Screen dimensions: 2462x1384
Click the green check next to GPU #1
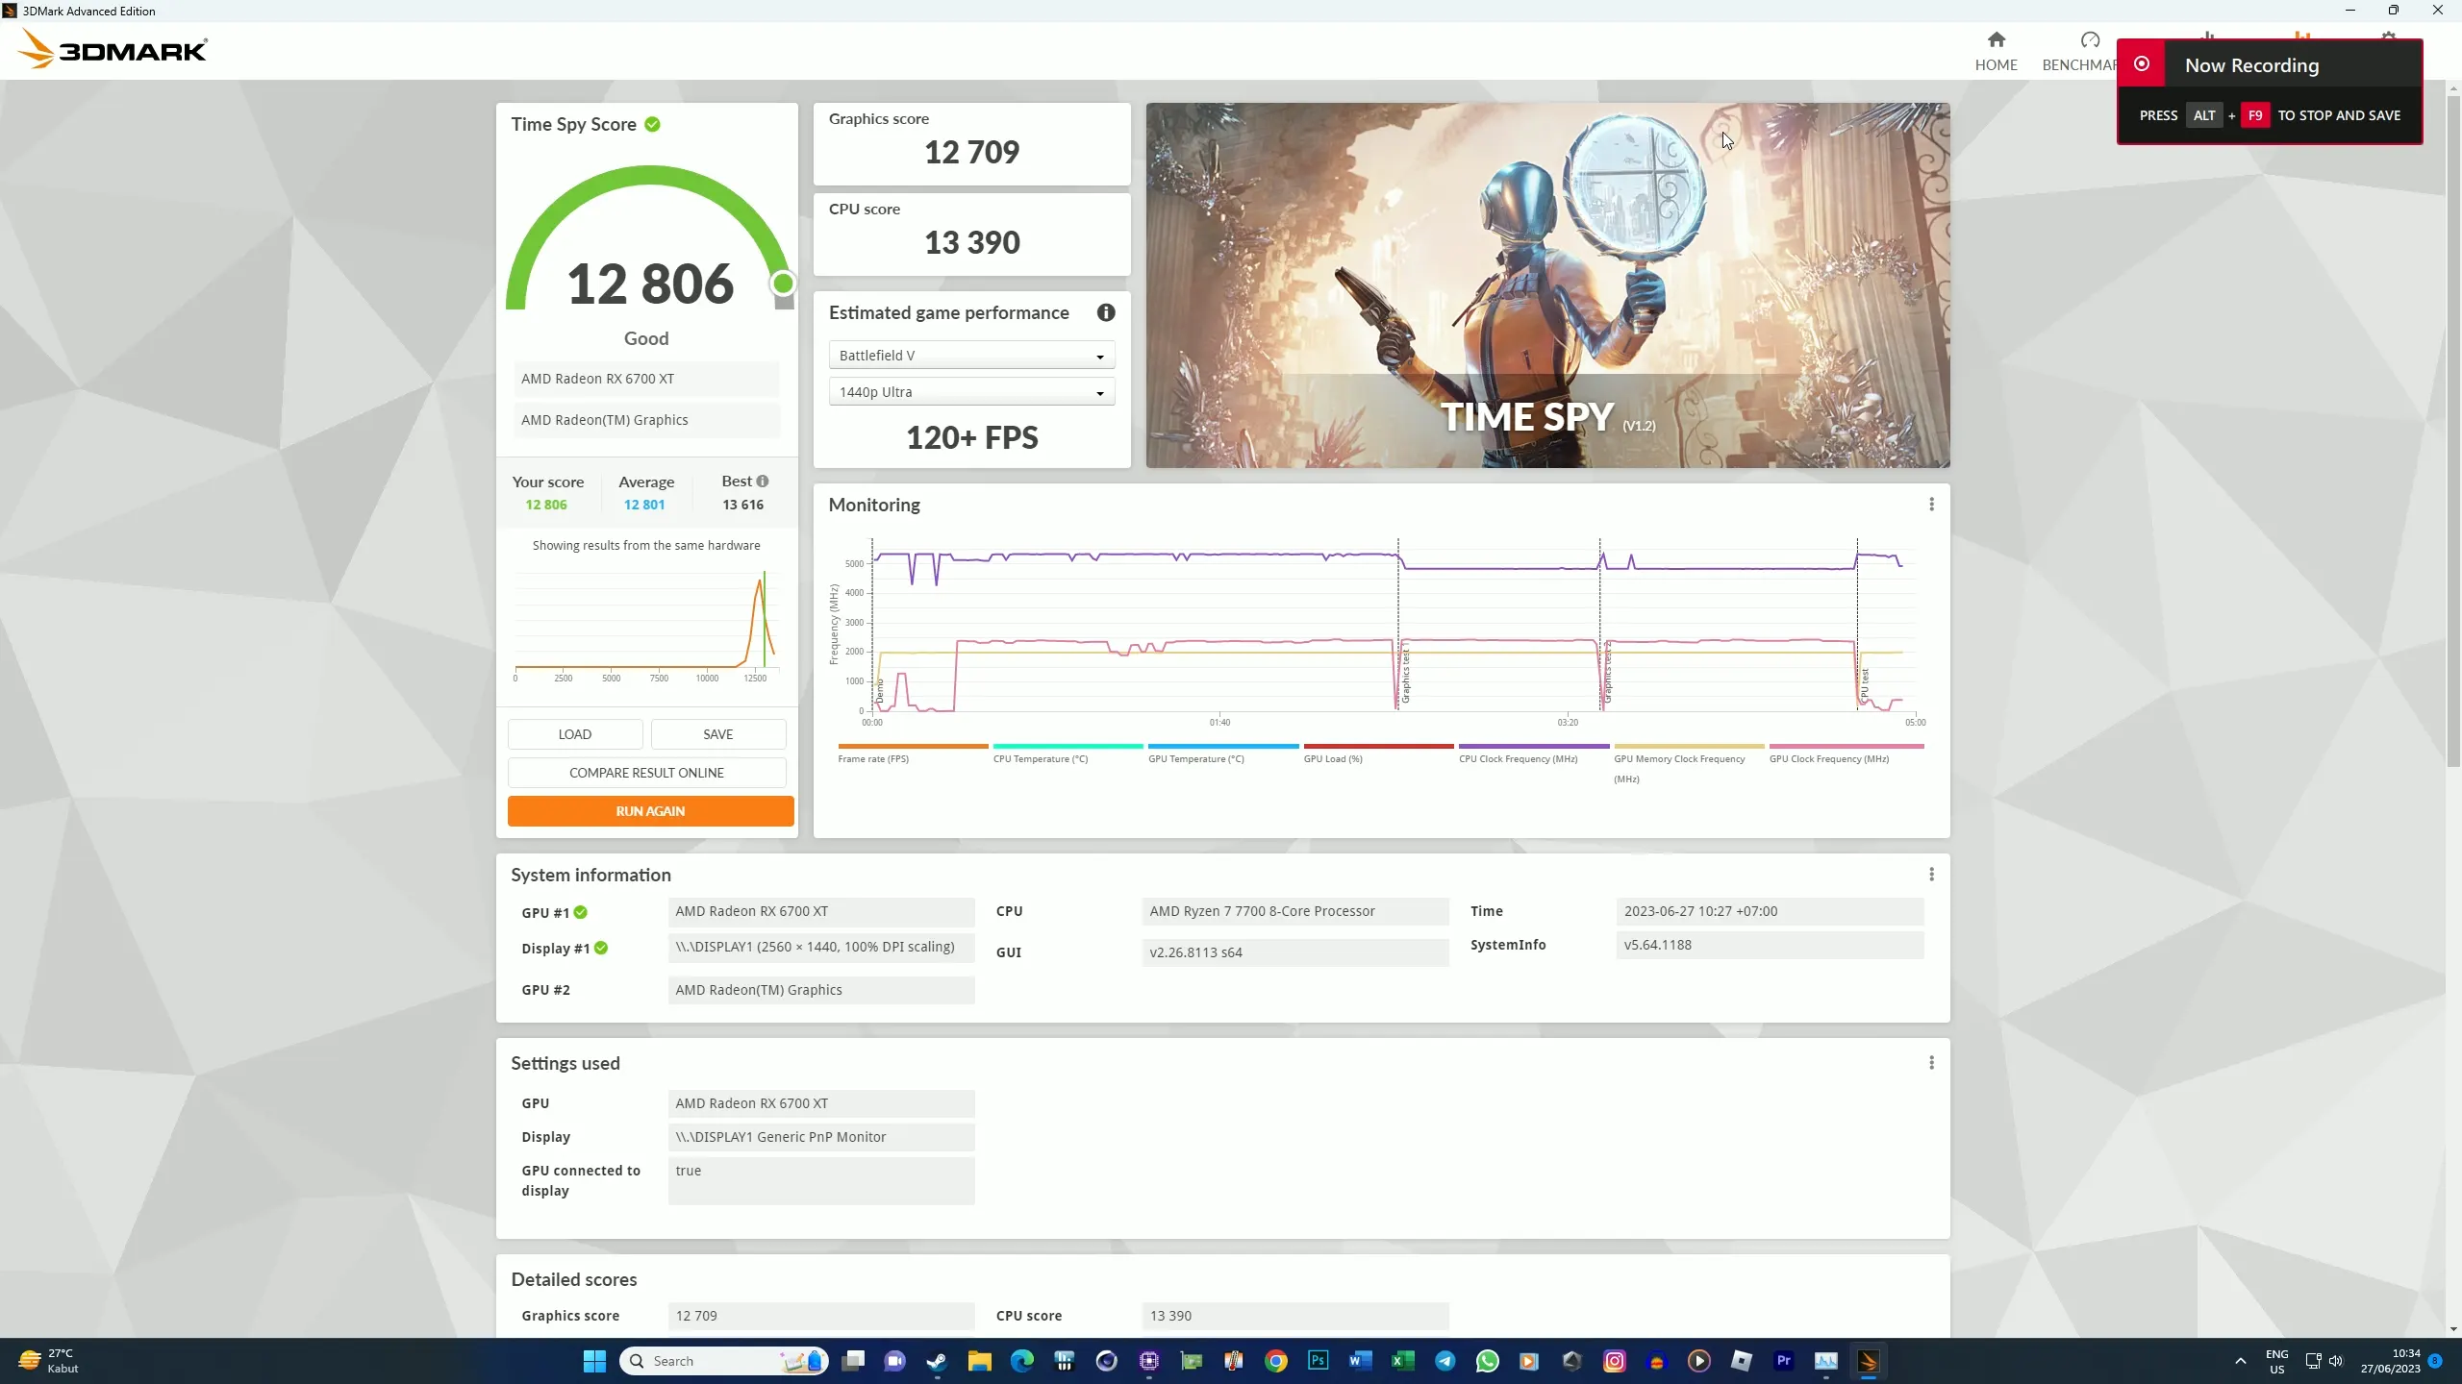(581, 912)
